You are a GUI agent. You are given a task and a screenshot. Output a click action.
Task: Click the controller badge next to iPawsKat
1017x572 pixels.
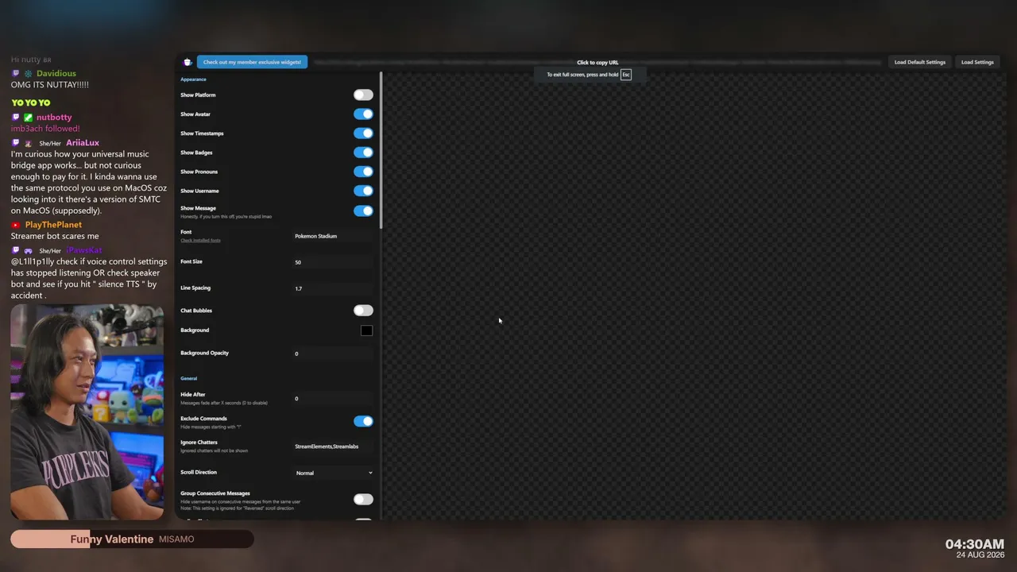point(28,250)
